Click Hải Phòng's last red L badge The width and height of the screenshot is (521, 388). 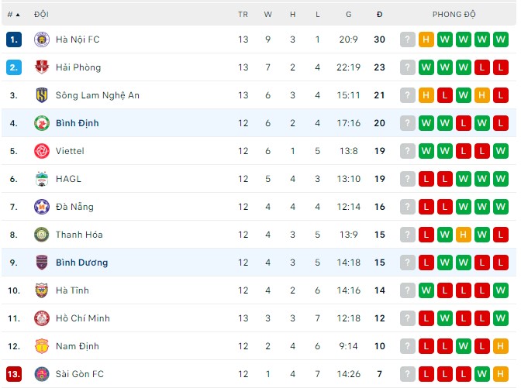click(500, 67)
